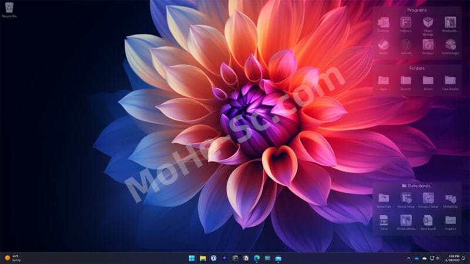Open WindowBlinds file in the Downloads fence
Image resolution: width=470 pixels, height=264 pixels.
click(x=406, y=223)
